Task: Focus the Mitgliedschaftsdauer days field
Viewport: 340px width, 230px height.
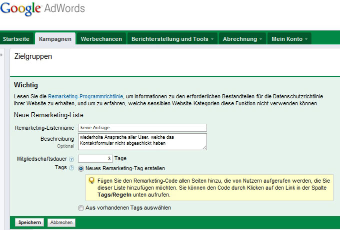Action: (95, 159)
